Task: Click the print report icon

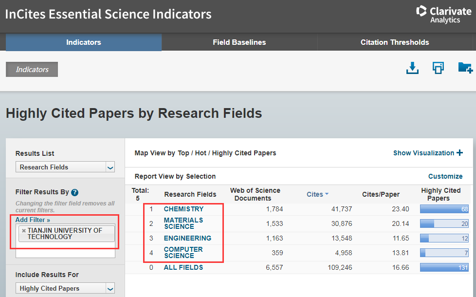Action: (438, 68)
